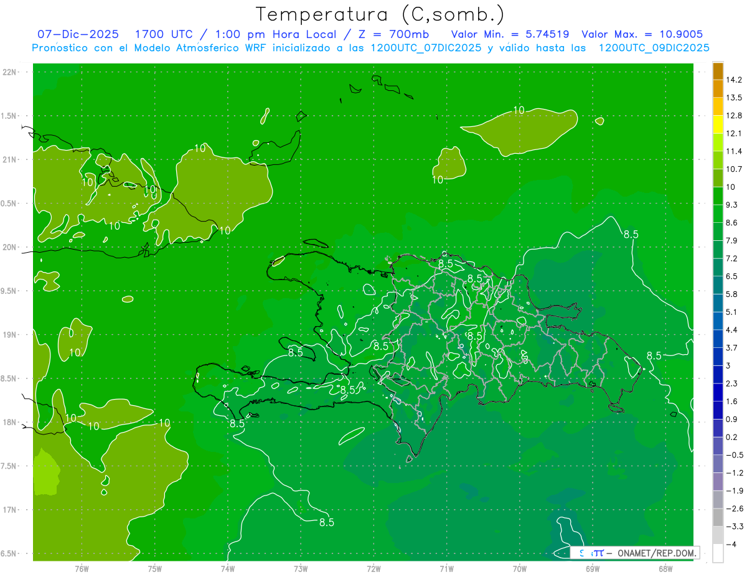
Task: Click the '9.3' color bar label
Action: click(x=731, y=205)
